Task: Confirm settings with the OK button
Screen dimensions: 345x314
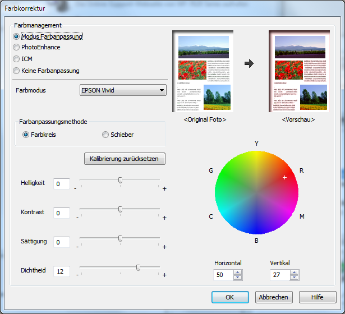Action: click(230, 297)
